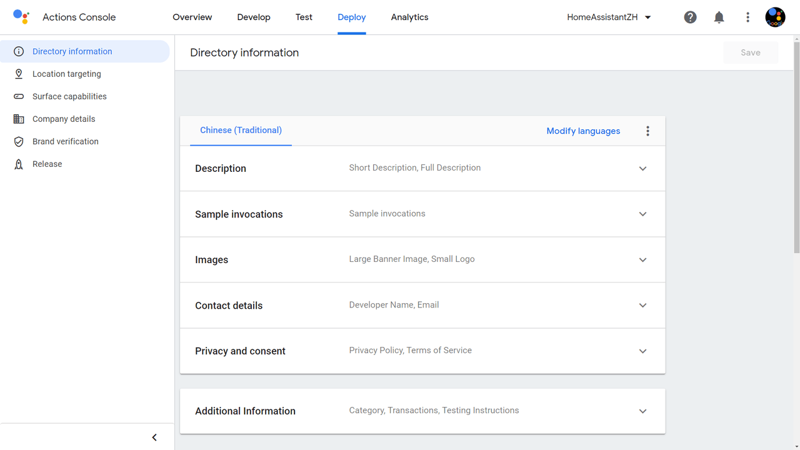Expand the Contact details section chevron
This screenshot has width=800, height=450.
click(642, 306)
